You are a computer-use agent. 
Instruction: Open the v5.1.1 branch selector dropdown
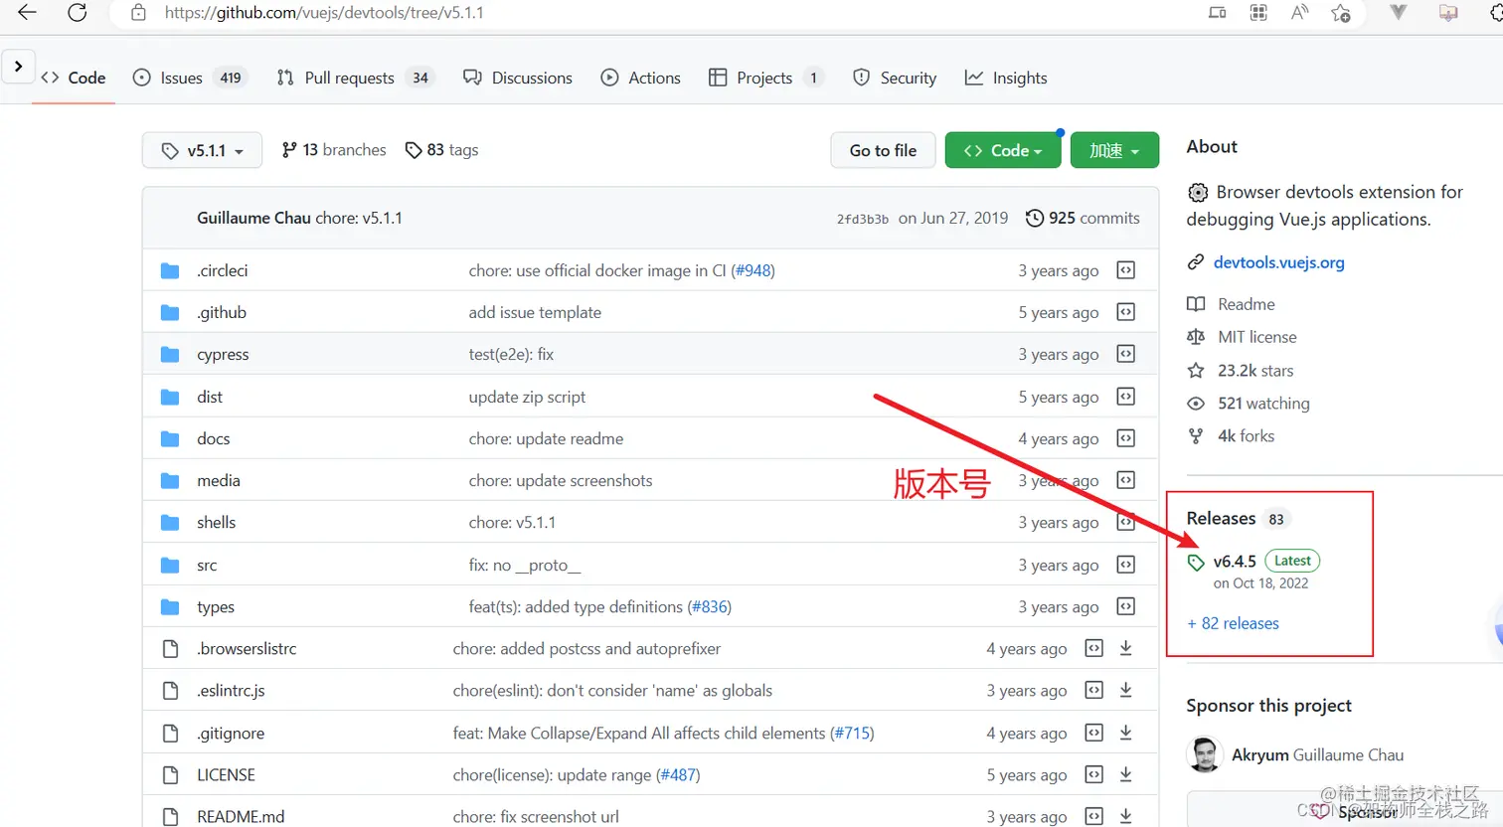[203, 150]
